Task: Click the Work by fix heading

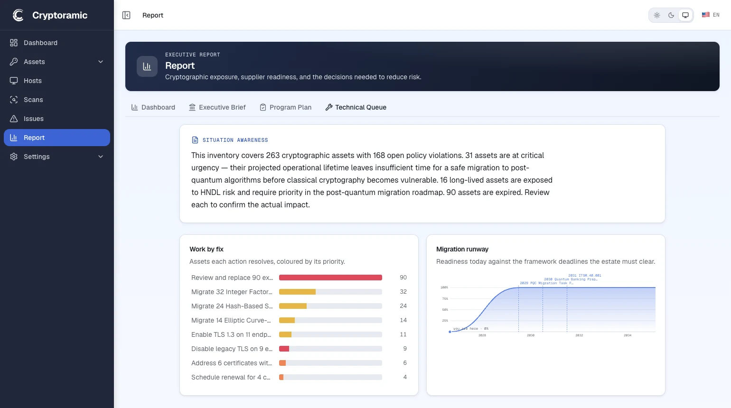Action: coord(206,249)
